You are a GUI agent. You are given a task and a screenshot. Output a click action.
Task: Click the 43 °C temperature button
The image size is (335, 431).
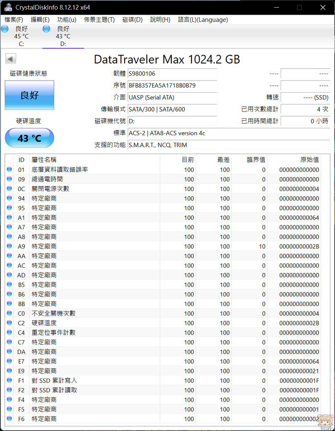(29, 138)
